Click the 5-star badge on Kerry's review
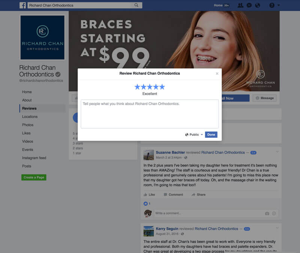300x253 pixels. click(x=247, y=229)
